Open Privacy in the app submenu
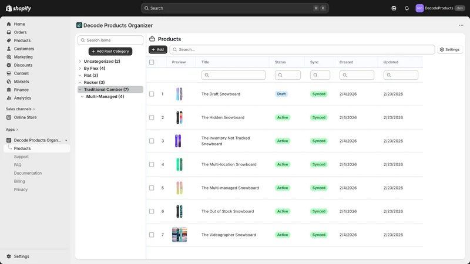Image resolution: width=470 pixels, height=264 pixels. [x=21, y=189]
